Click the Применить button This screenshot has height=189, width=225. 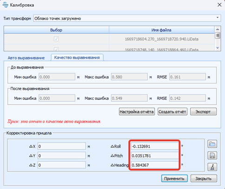(174, 178)
